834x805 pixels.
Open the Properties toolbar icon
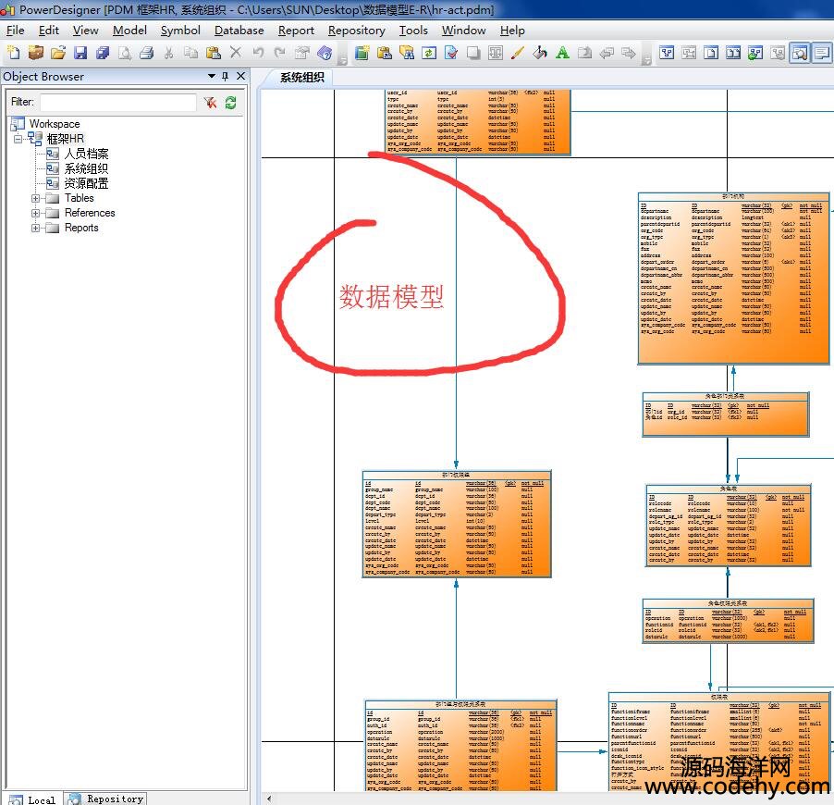coord(302,53)
